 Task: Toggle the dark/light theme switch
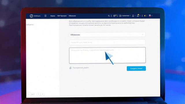145,16
